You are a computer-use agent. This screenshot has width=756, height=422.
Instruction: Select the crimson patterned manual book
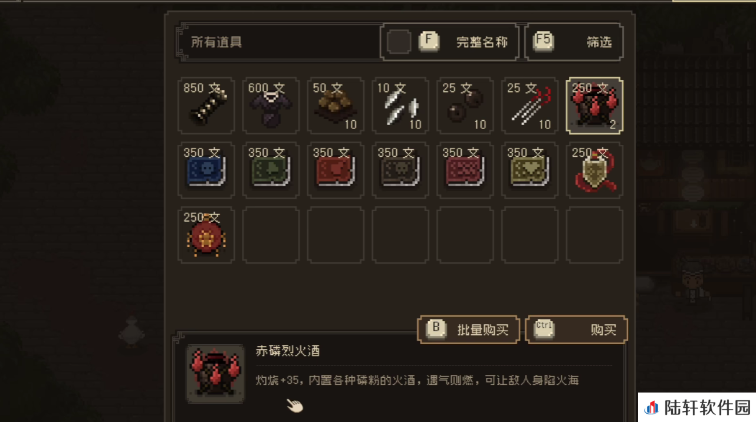point(465,170)
